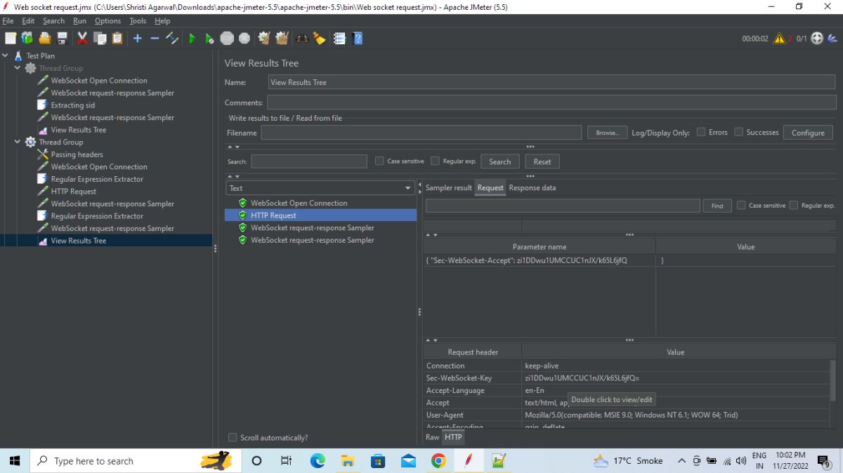843x473 pixels.
Task: Click the Clear All results icon
Action: (x=282, y=39)
